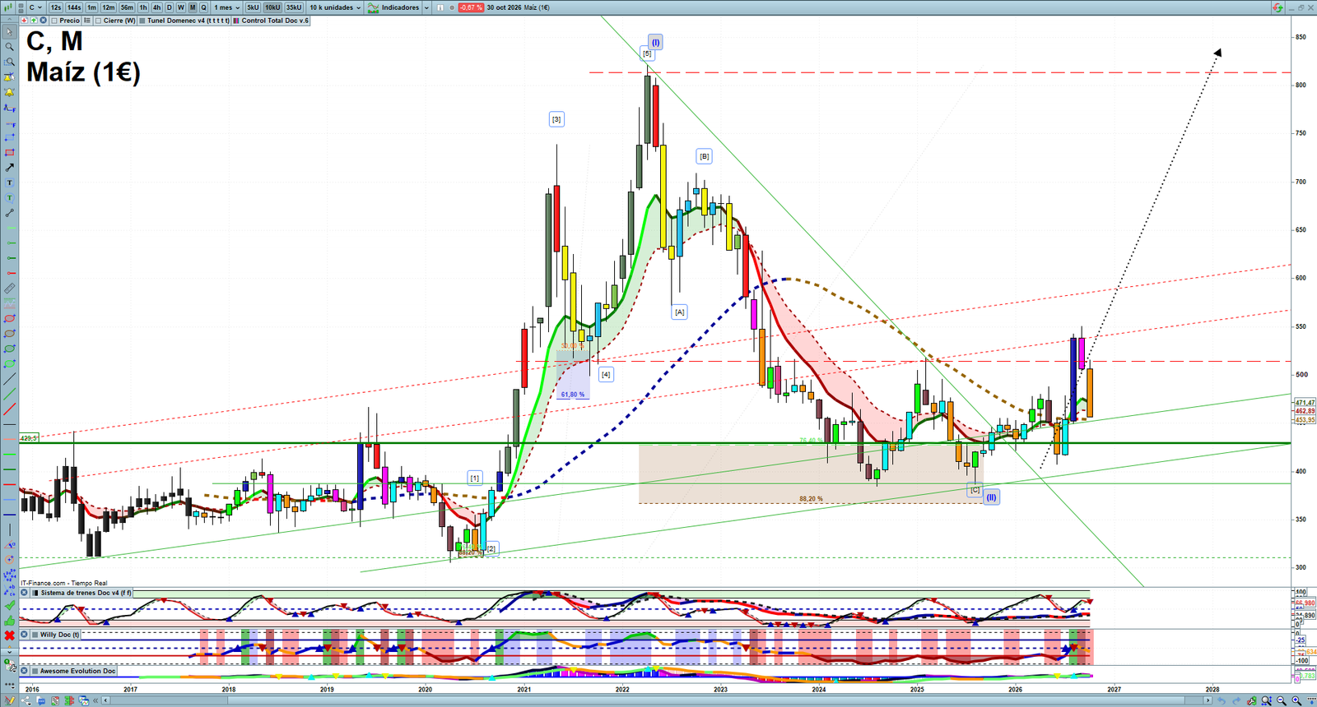Select the arrow drawing tool
1317x707 pixels.
(x=10, y=168)
